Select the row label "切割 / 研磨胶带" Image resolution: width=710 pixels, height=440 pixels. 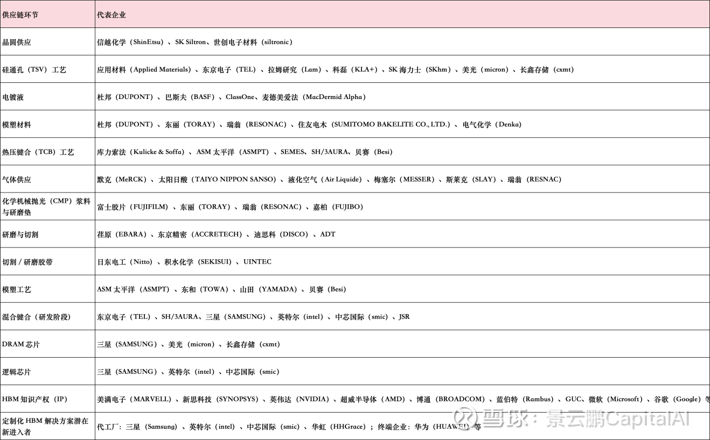coord(27,262)
